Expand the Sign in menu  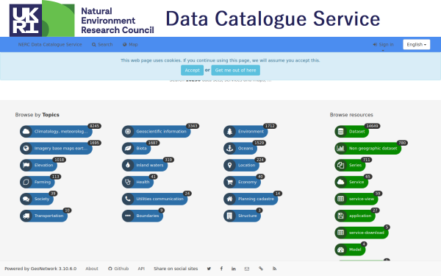383,44
